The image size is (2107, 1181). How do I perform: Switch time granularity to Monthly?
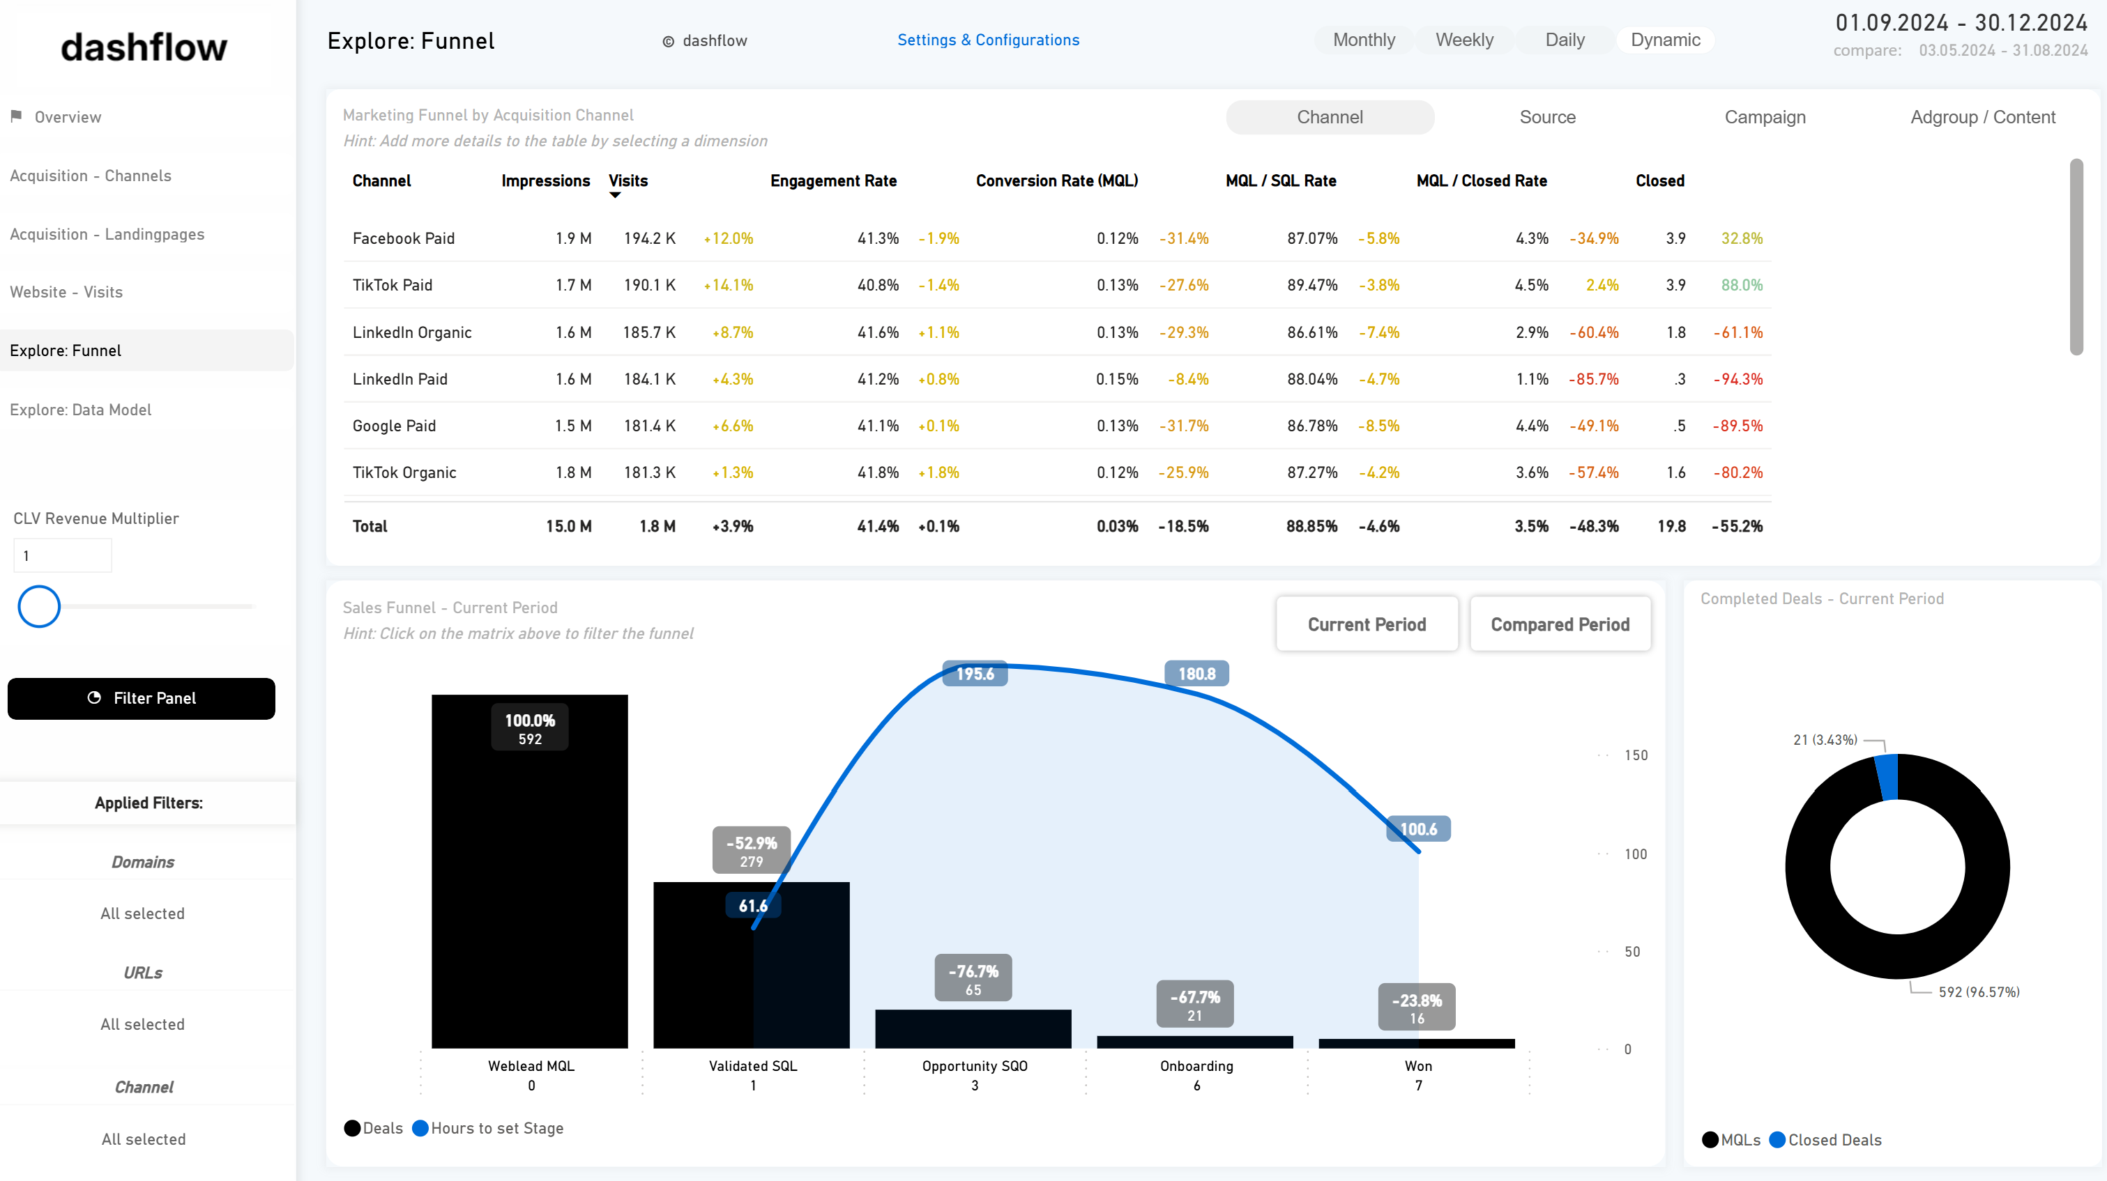(x=1364, y=40)
